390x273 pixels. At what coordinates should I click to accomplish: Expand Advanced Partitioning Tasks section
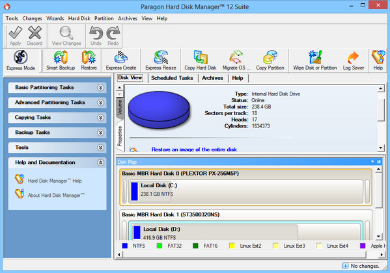click(100, 102)
